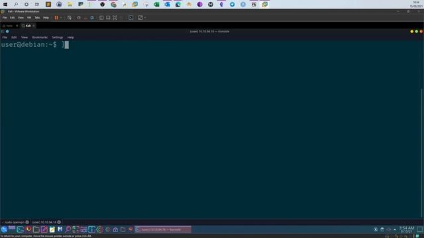Image resolution: width=424 pixels, height=238 pixels.
Task: Enter VMware full screen mode
Action: coord(115,18)
